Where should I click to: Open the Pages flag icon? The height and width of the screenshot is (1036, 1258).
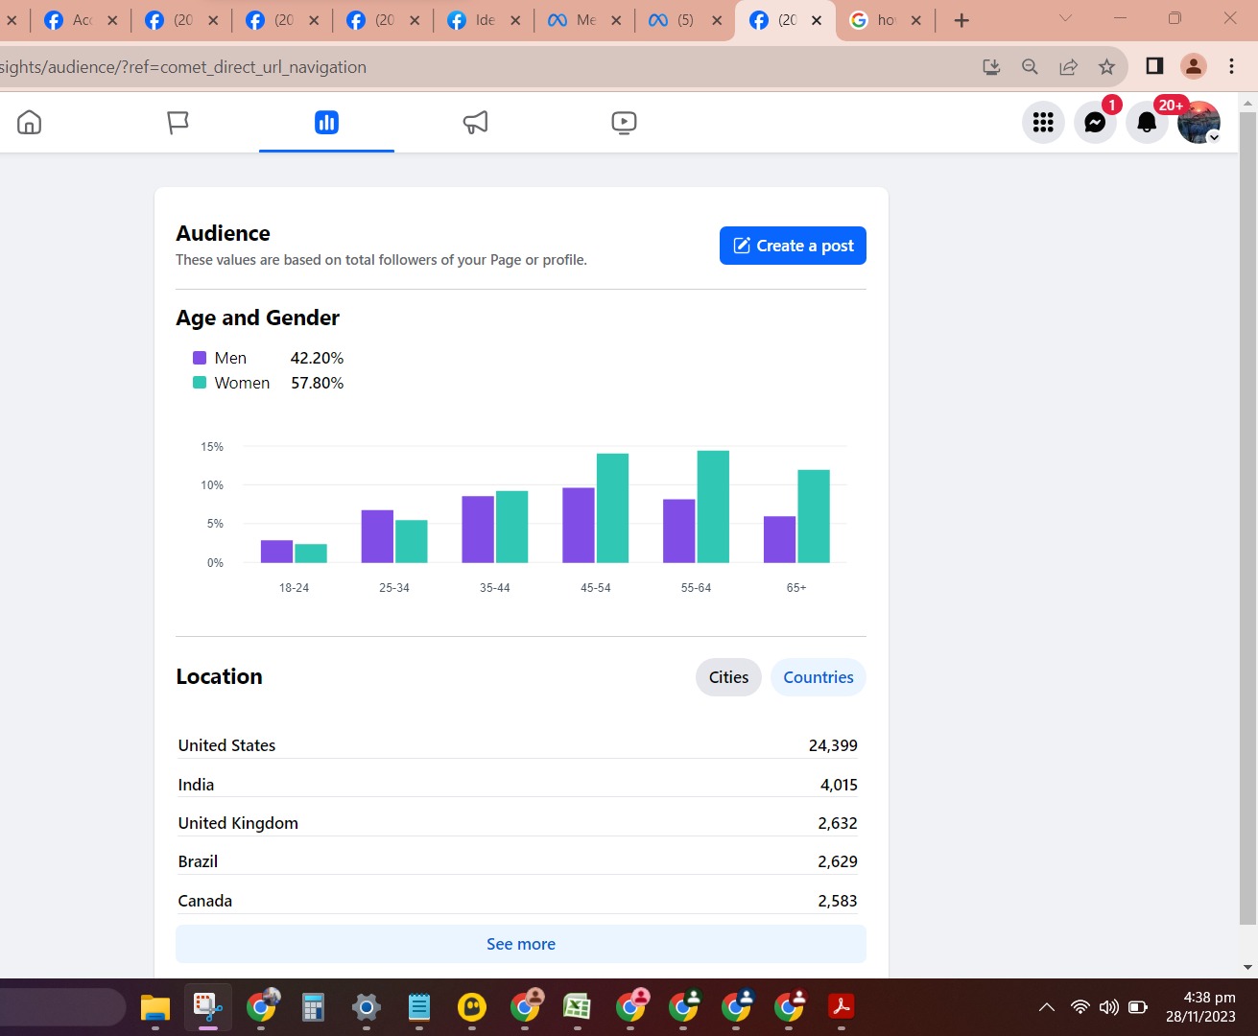point(178,122)
